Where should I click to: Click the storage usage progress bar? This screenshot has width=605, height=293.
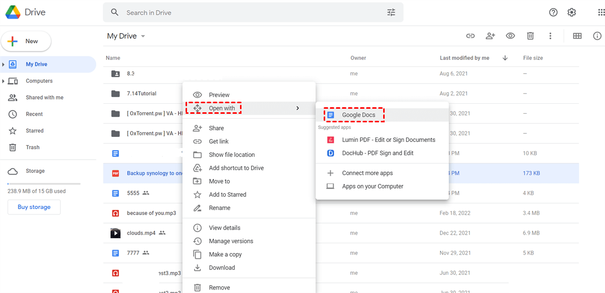tap(44, 184)
